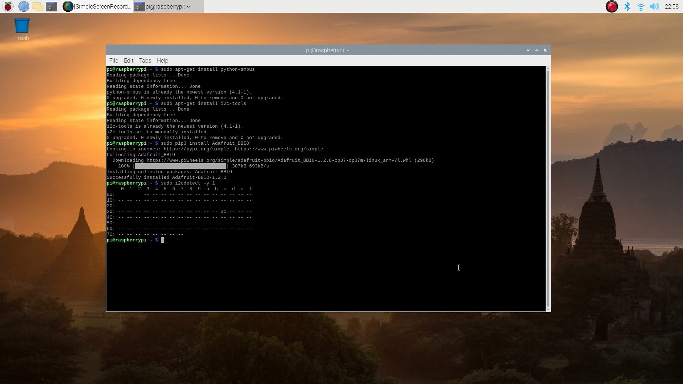Click the Adafruit_BBIO download progress bar

(182, 166)
